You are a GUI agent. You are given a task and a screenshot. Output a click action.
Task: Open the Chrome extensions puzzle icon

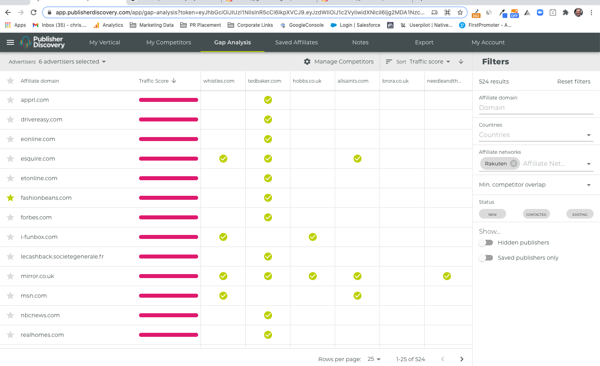pyautogui.click(x=565, y=12)
